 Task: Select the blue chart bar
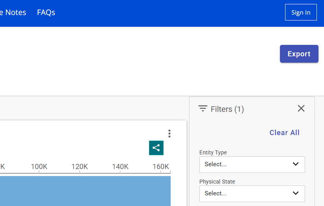click(x=85, y=191)
